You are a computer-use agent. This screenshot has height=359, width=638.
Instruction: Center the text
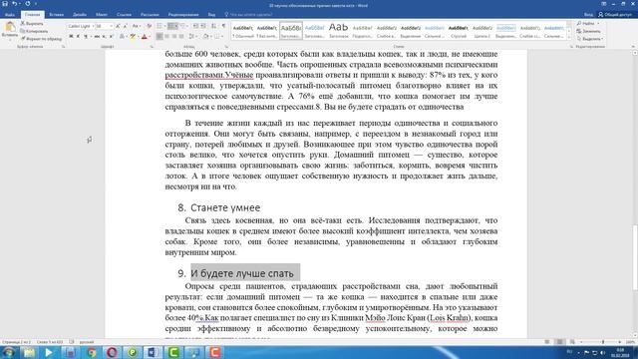tap(166, 37)
